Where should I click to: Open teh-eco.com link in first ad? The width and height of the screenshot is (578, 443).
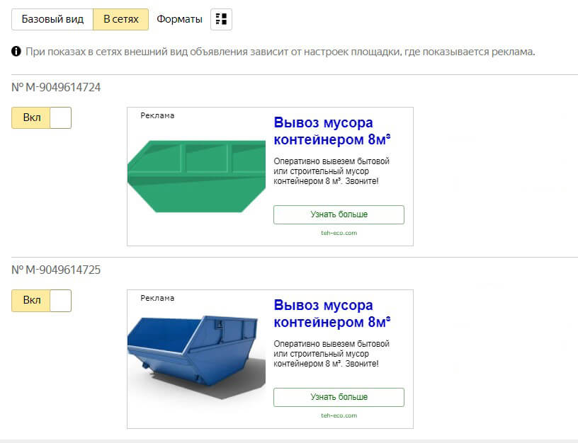(339, 233)
